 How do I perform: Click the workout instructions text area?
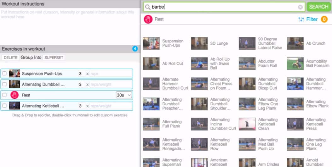pos(70,26)
